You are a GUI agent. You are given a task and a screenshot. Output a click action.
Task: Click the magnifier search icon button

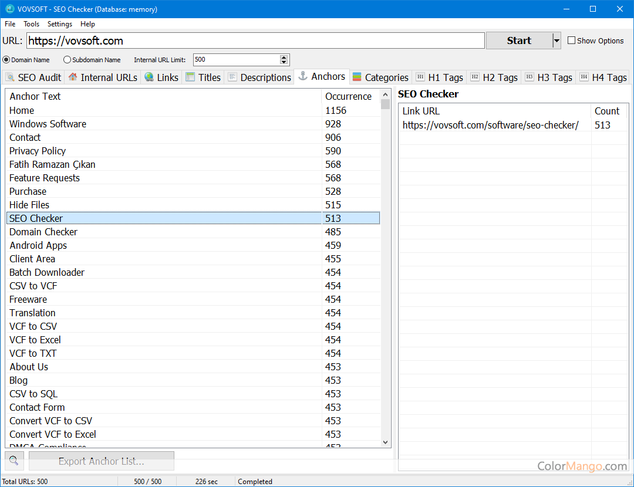click(14, 461)
